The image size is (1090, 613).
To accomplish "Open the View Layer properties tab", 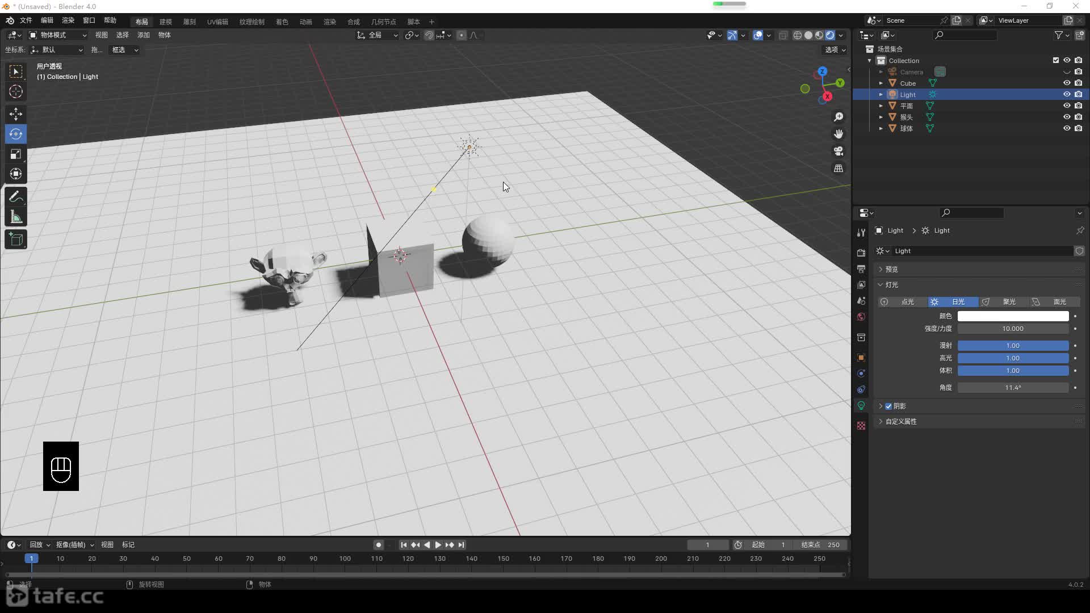I will click(x=861, y=284).
